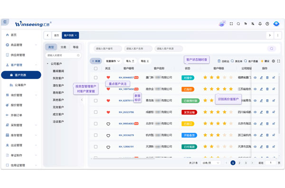Screen dimensions: 285x188
Task: Open 公海客户 in the sidebar
Action: (x=20, y=85)
